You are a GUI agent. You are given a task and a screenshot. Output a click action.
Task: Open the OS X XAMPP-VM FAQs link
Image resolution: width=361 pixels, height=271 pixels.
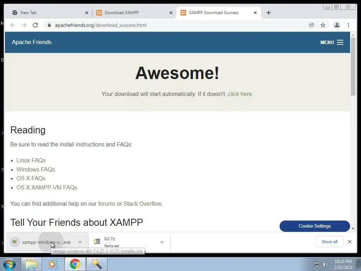(x=47, y=187)
